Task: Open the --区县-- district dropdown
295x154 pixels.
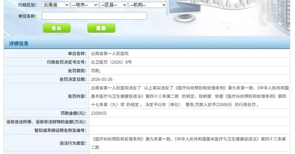Action: [x=114, y=5]
